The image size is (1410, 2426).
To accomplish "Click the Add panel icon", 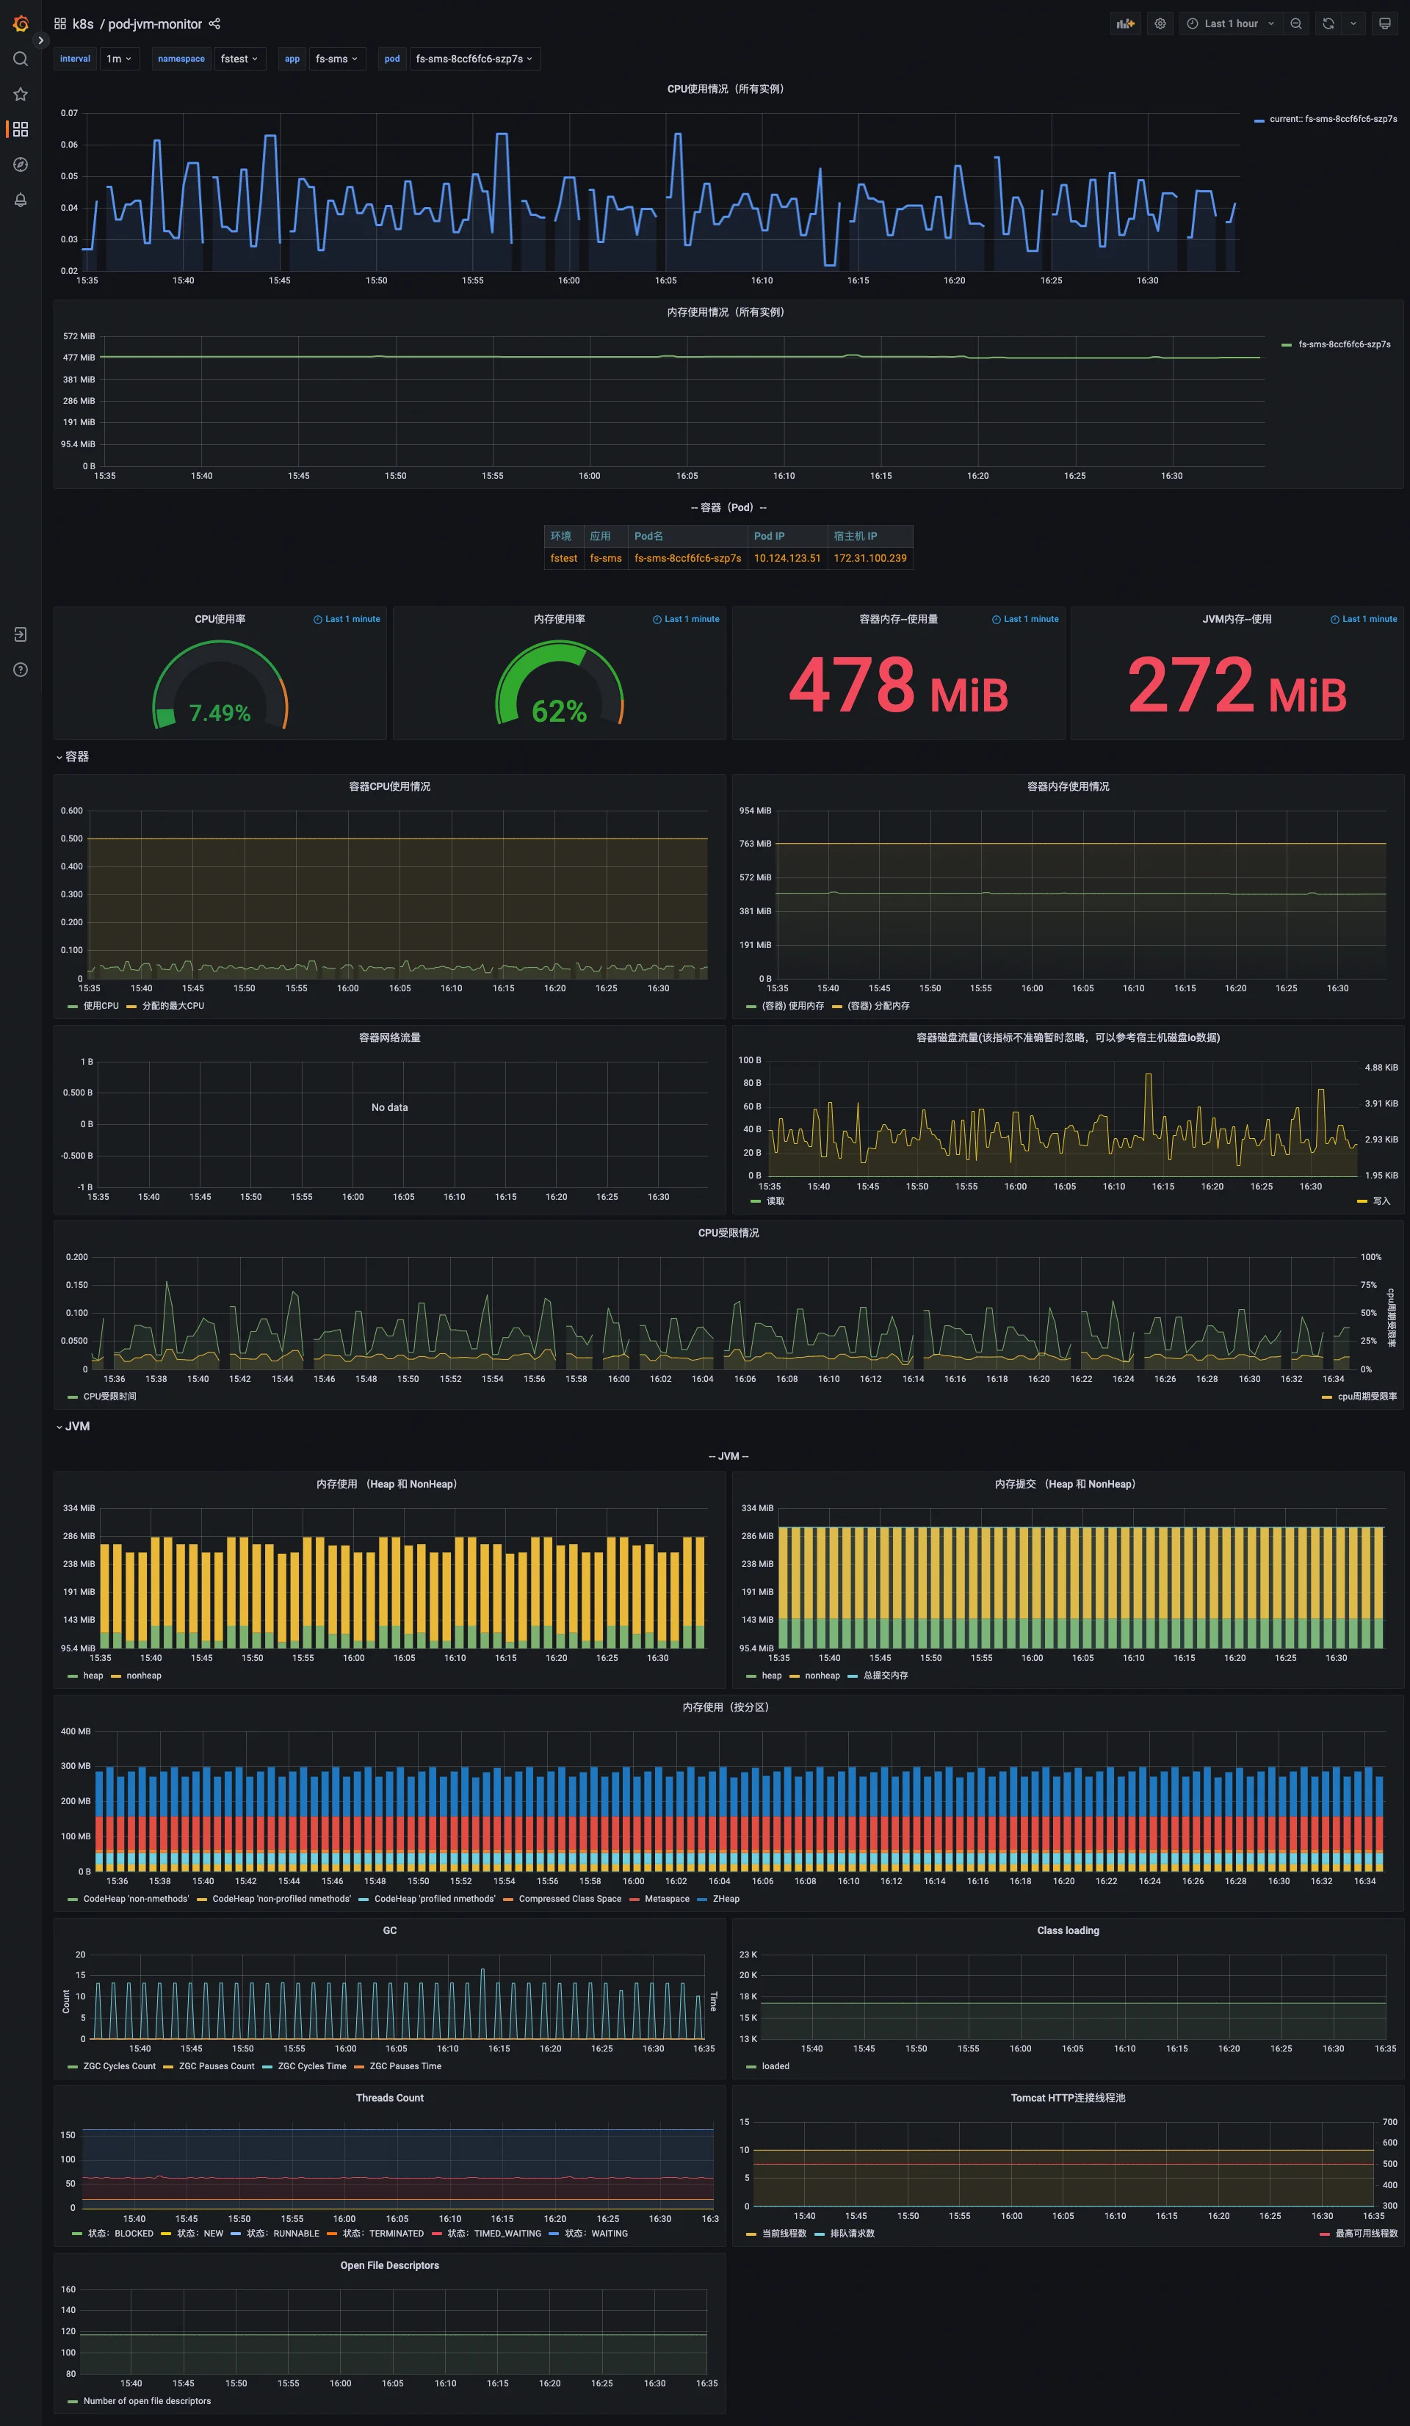I will pos(1125,24).
